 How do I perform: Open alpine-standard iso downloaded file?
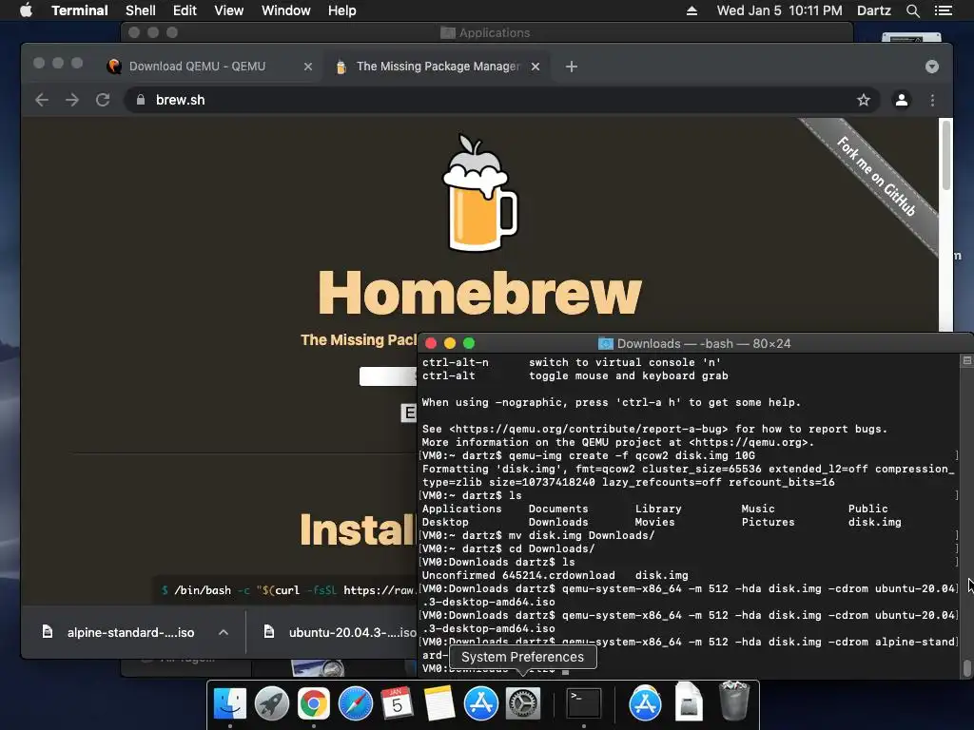point(130,632)
